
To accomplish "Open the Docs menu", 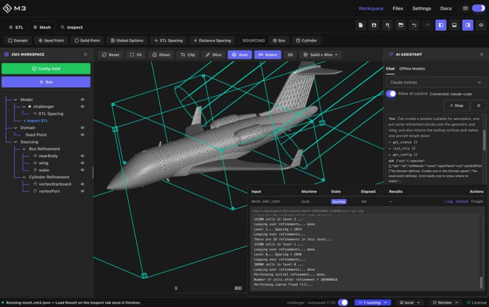I will (446, 9).
